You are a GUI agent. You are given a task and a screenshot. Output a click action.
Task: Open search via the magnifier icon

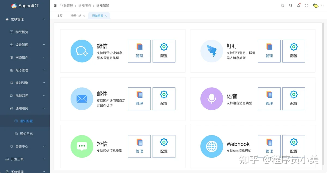click(283, 5)
